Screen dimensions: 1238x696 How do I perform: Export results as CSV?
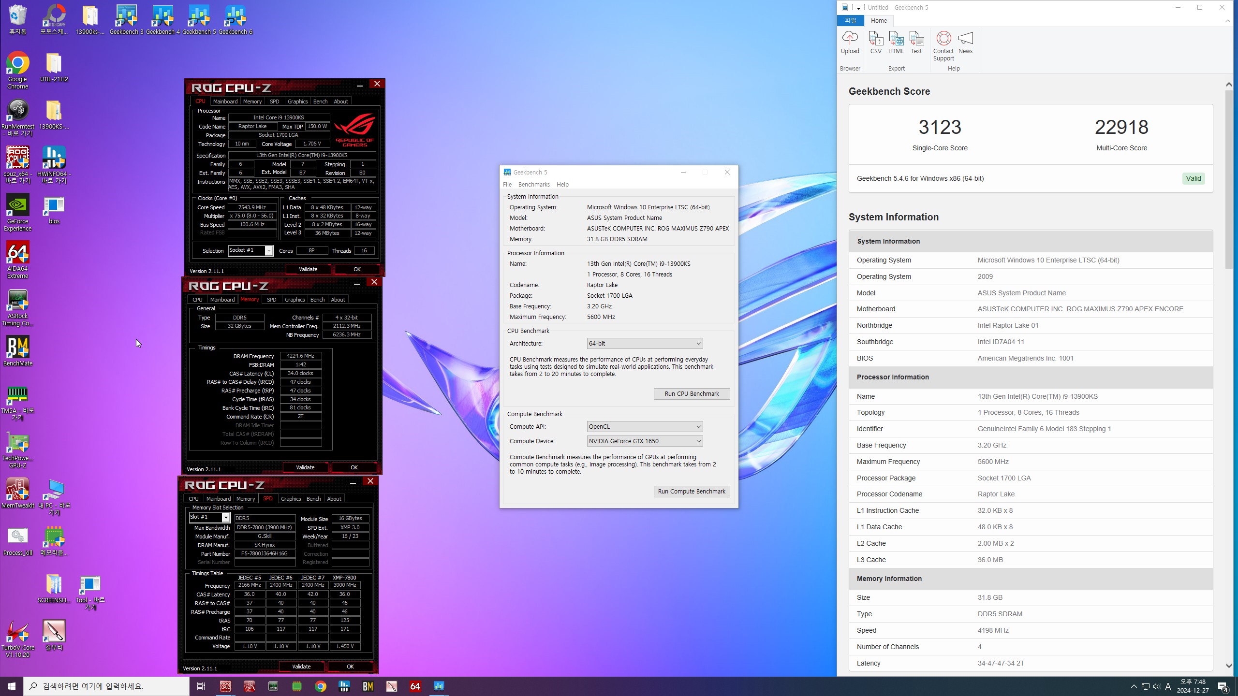(876, 43)
